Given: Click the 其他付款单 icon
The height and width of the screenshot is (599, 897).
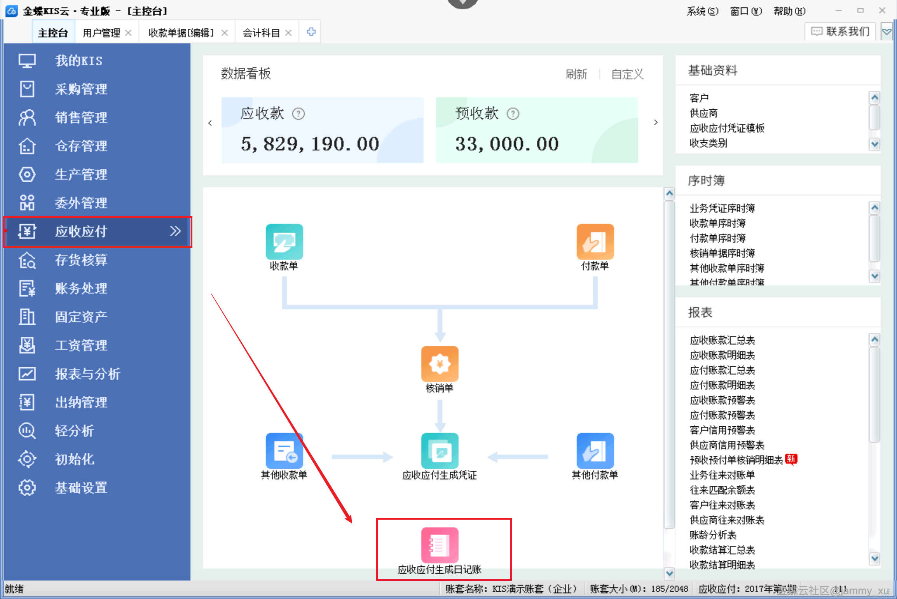Looking at the screenshot, I should point(595,451).
